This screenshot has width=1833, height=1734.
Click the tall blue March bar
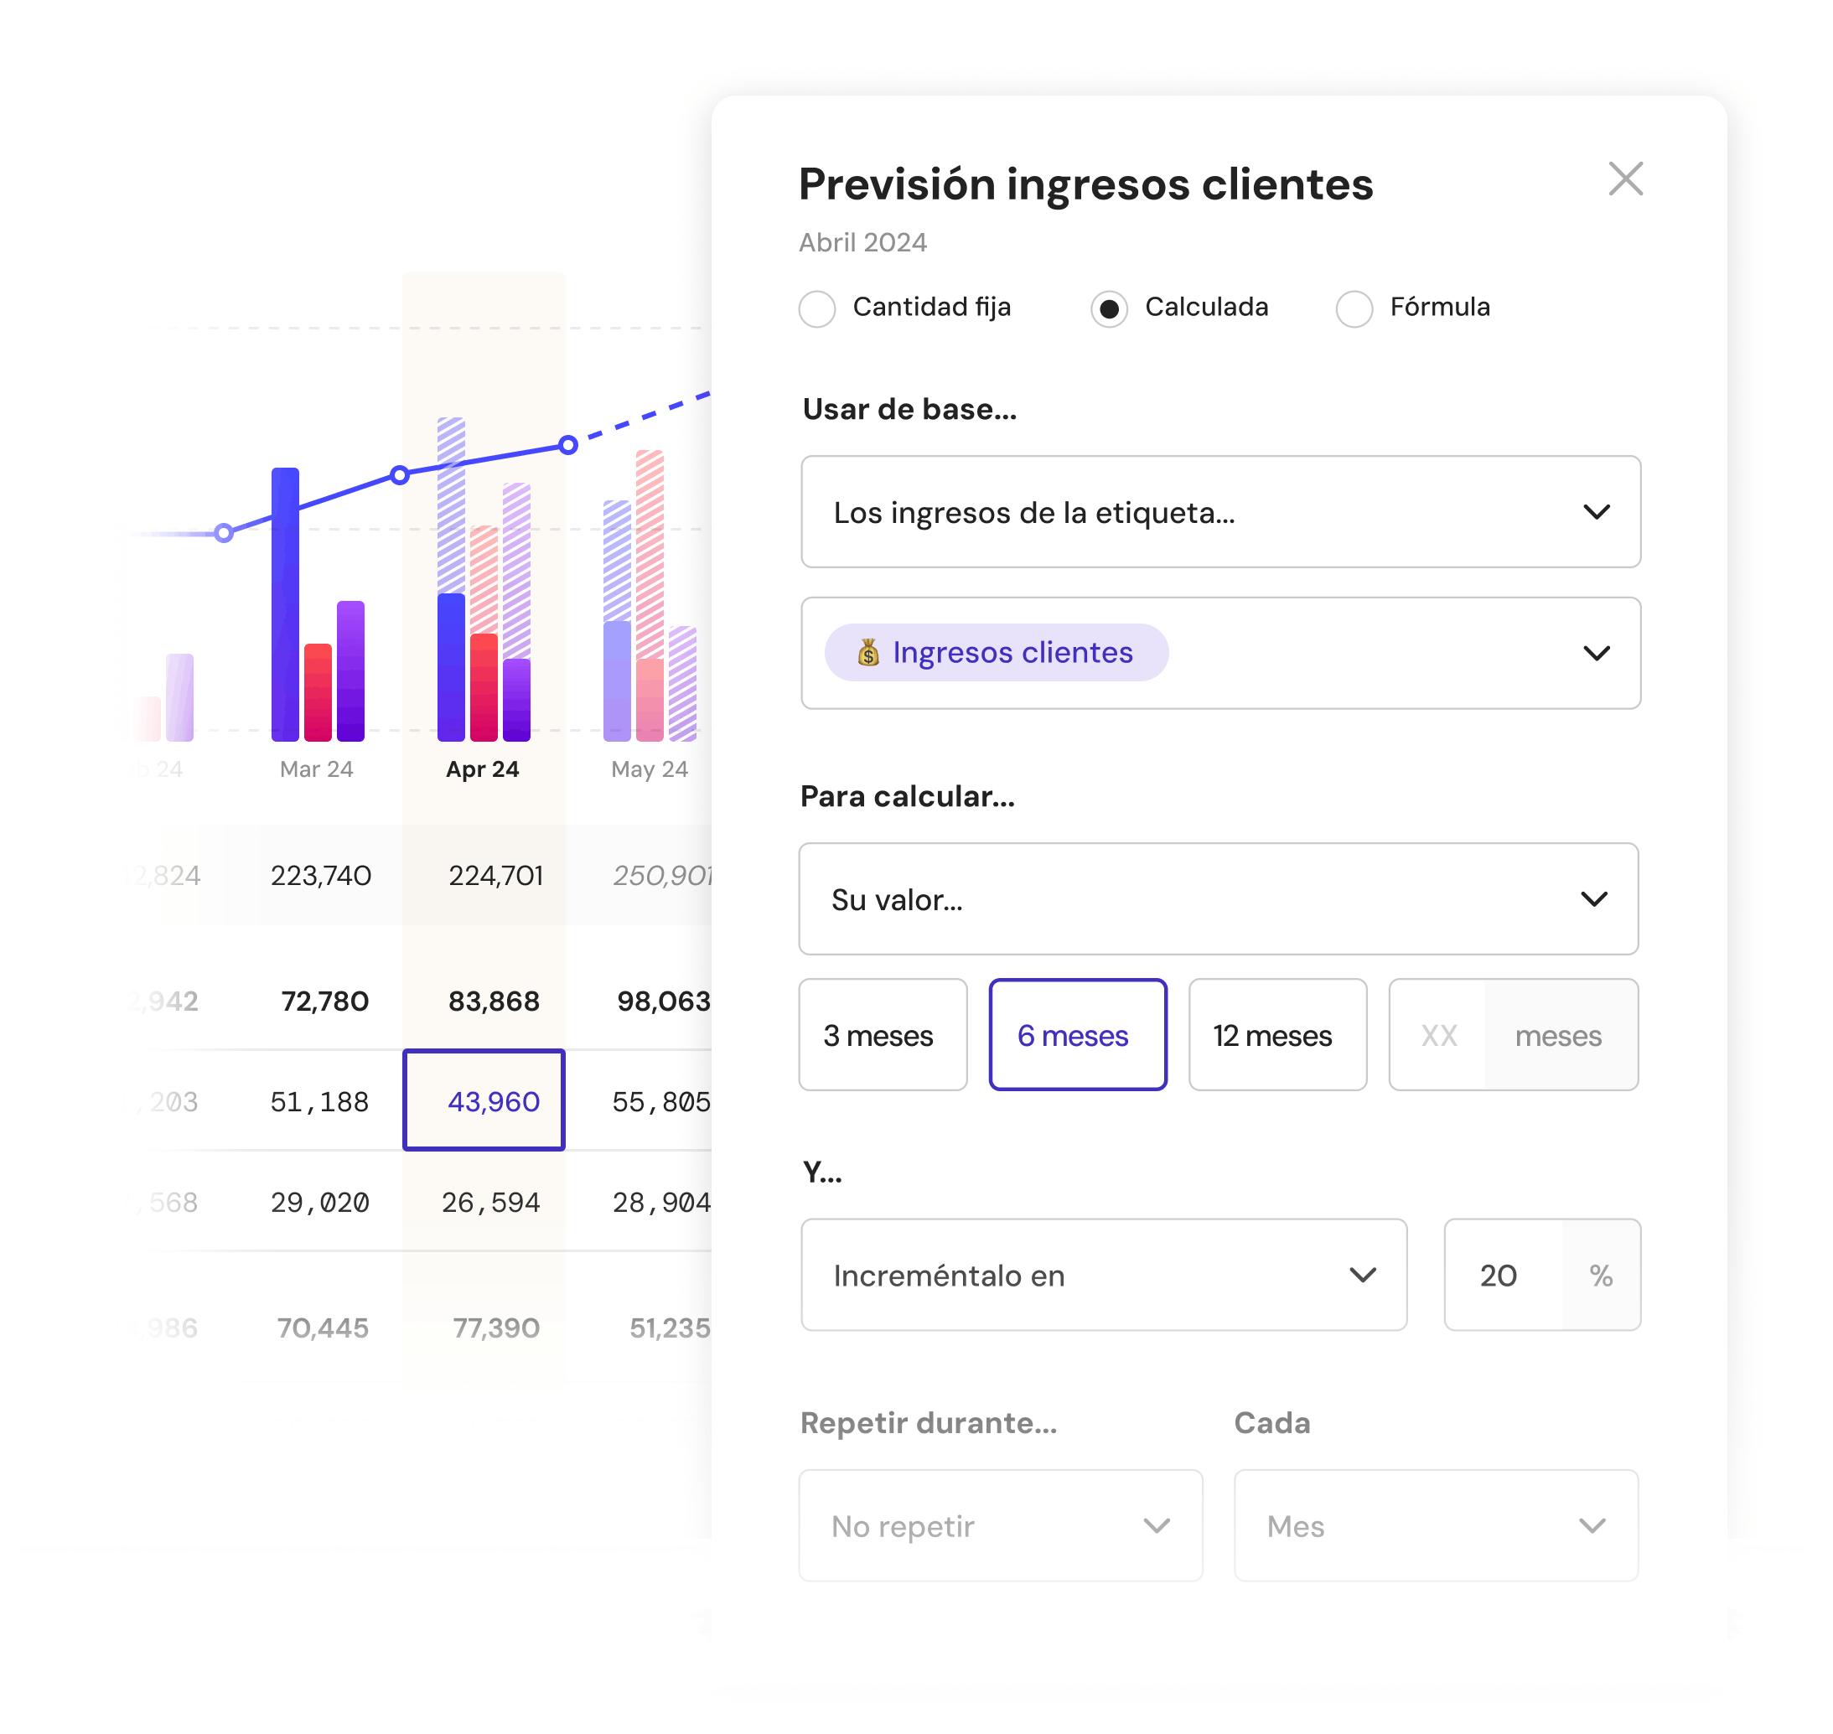coord(285,604)
